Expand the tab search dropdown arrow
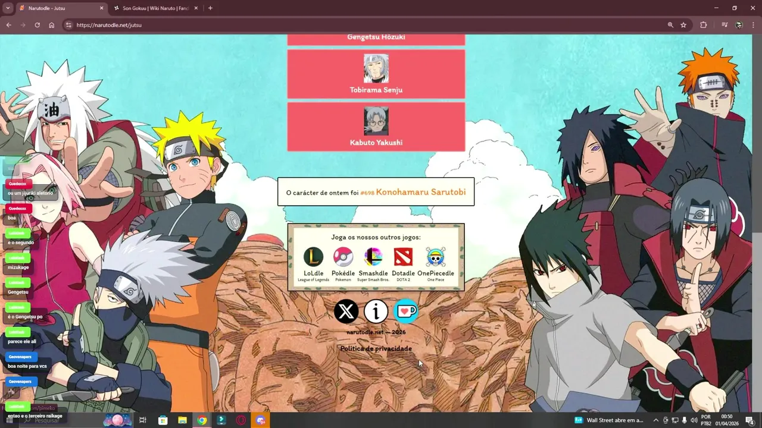The image size is (762, 428). (x=8, y=8)
